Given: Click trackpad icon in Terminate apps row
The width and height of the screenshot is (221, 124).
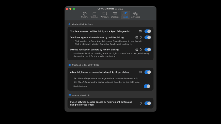Looking at the screenshot, I should (137, 37).
